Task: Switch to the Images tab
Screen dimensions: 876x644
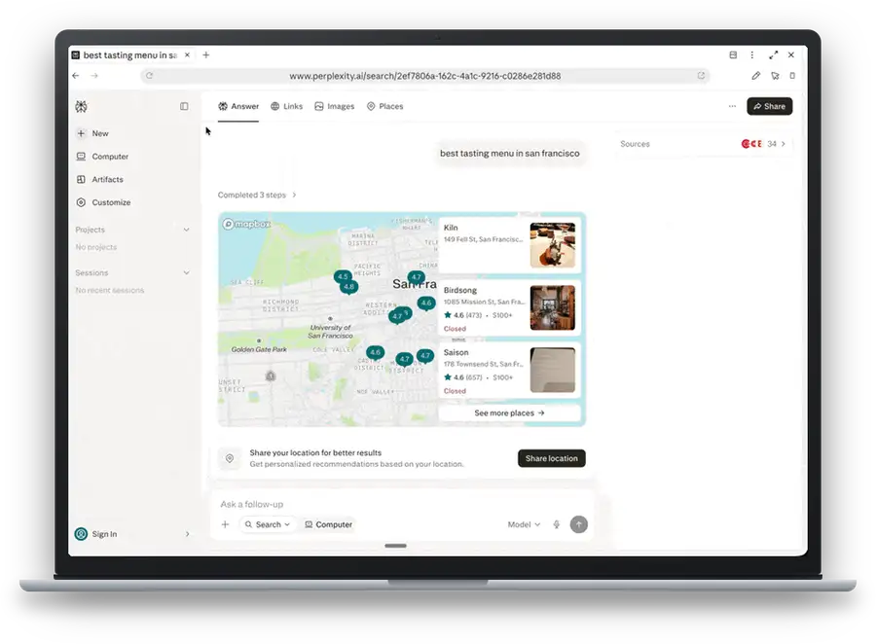Action: 335,106
